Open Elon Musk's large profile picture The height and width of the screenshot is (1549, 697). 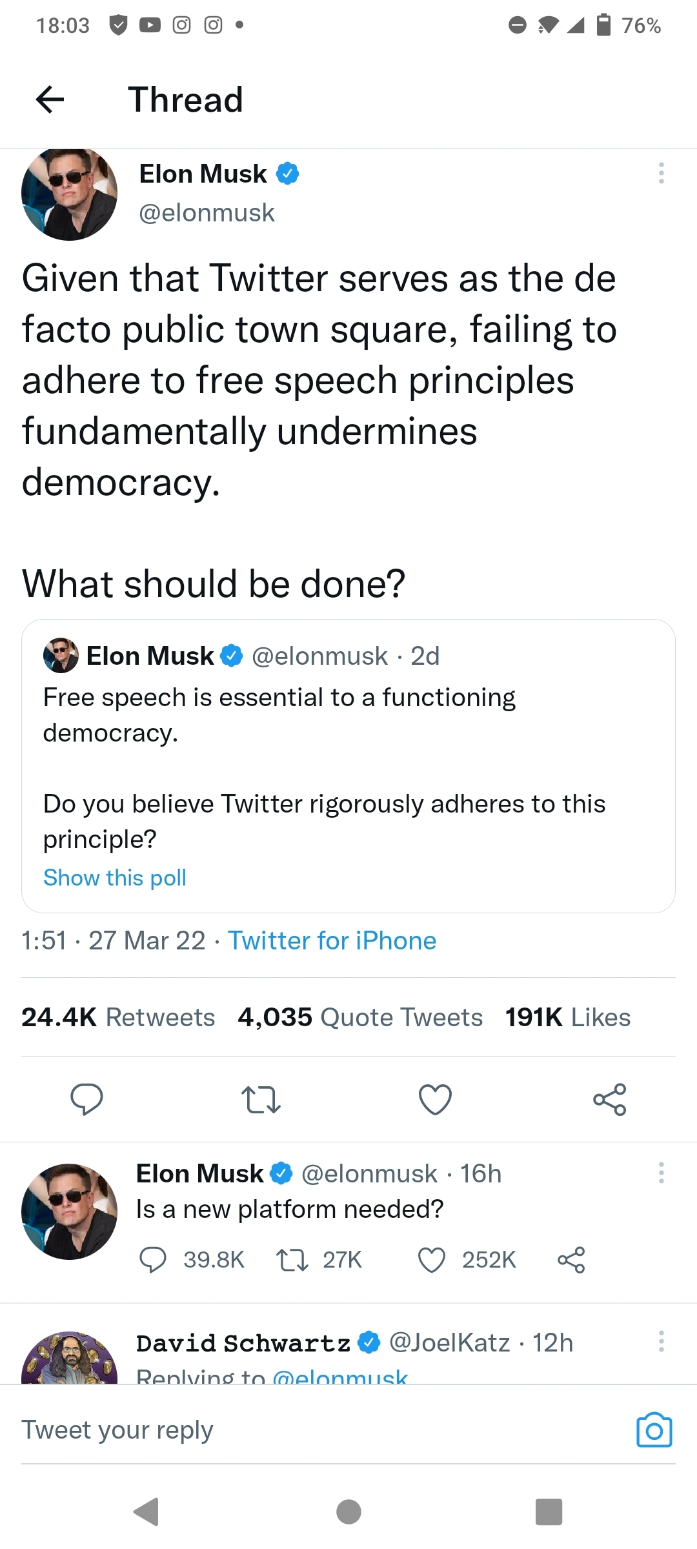tap(70, 194)
